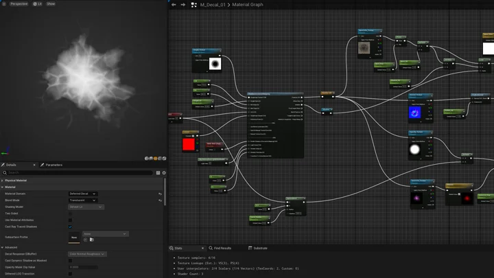
Task: Click the white circle opacity texture thumbnail
Action: [x=415, y=150]
